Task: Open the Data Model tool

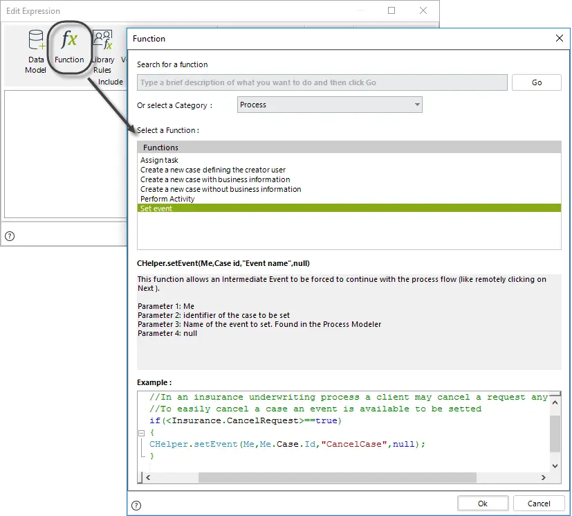Action: coord(36,51)
